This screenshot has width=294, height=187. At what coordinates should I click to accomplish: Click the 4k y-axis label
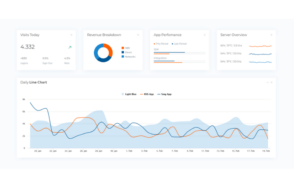[24, 124]
